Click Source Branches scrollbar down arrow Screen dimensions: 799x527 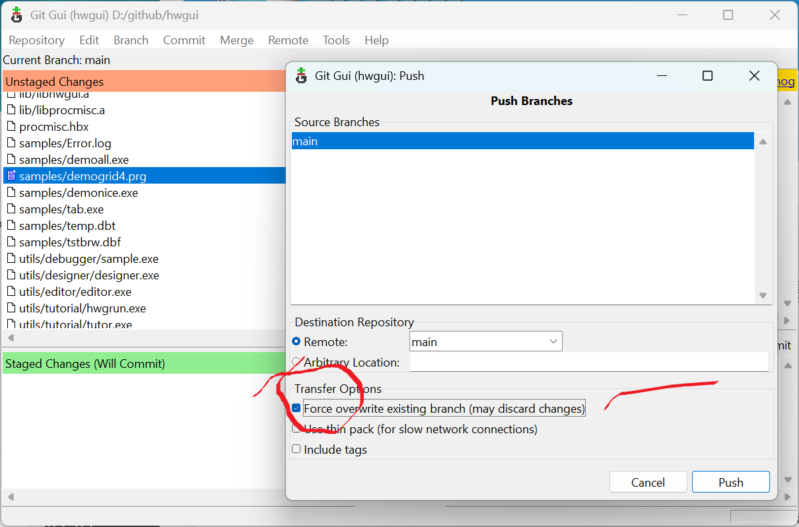coord(763,296)
